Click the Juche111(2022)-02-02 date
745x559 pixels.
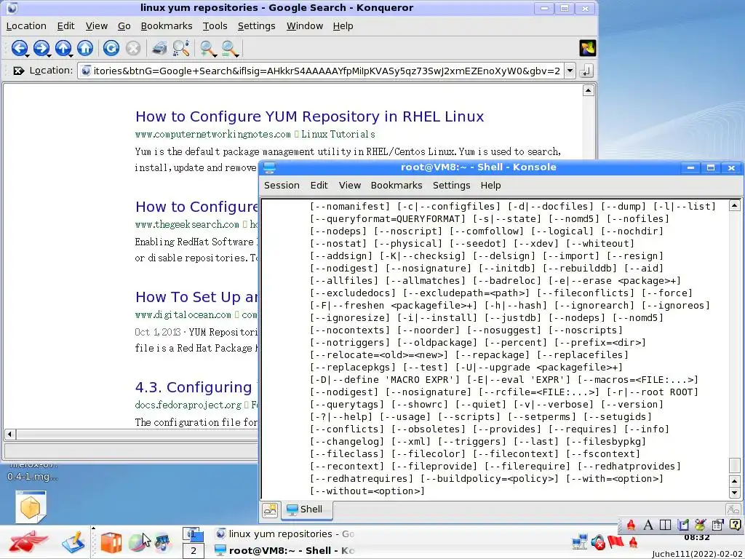(698, 554)
